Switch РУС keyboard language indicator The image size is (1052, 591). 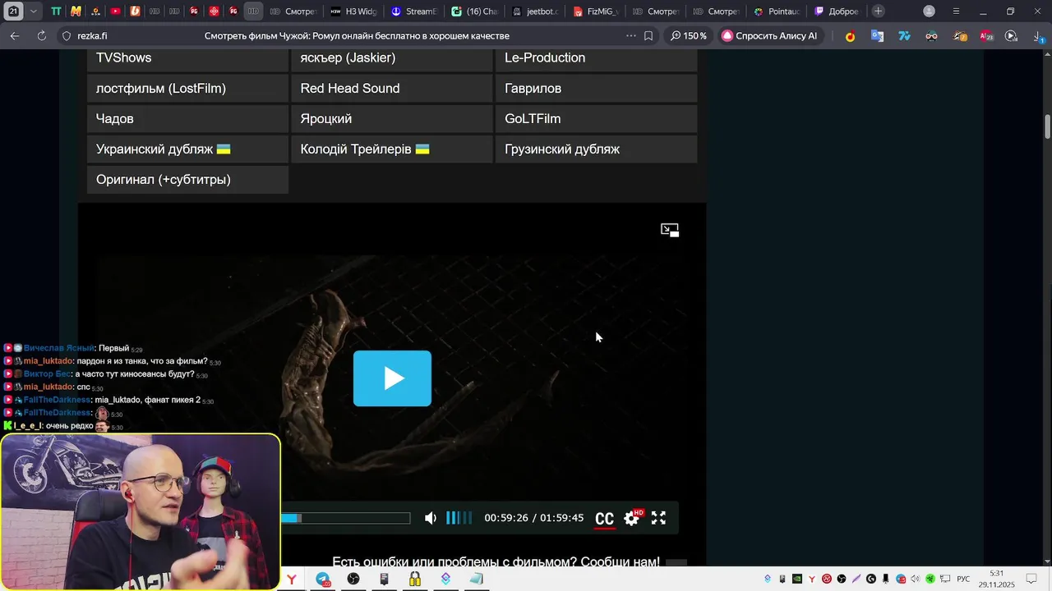coord(964,579)
